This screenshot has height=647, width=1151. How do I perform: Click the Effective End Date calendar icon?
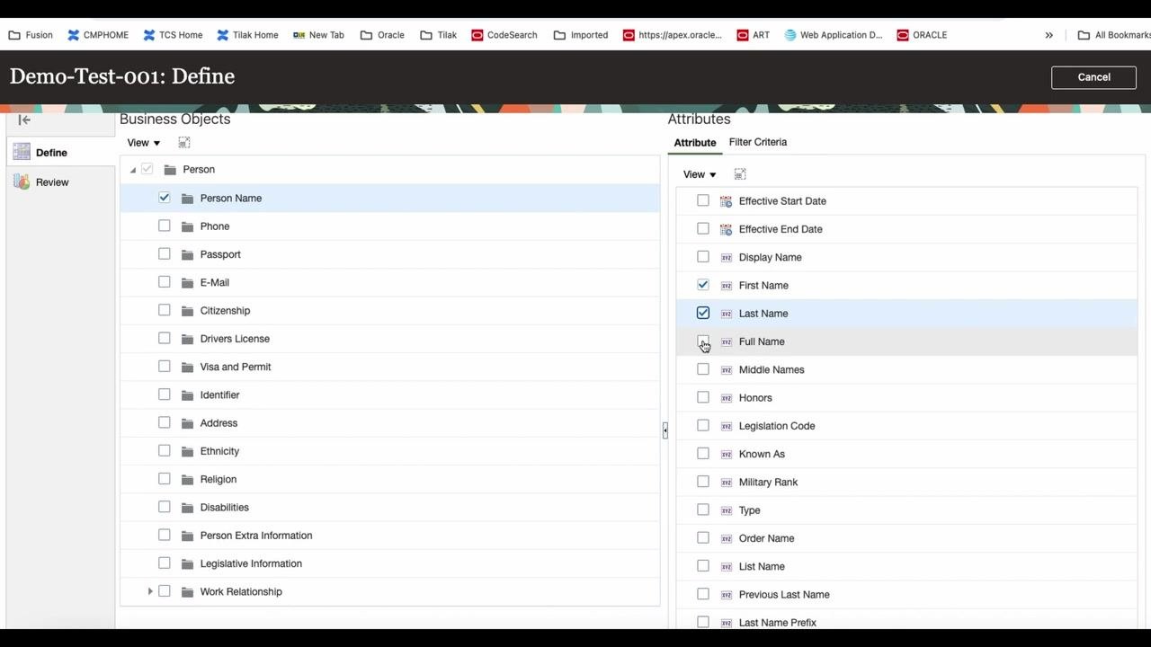(726, 229)
